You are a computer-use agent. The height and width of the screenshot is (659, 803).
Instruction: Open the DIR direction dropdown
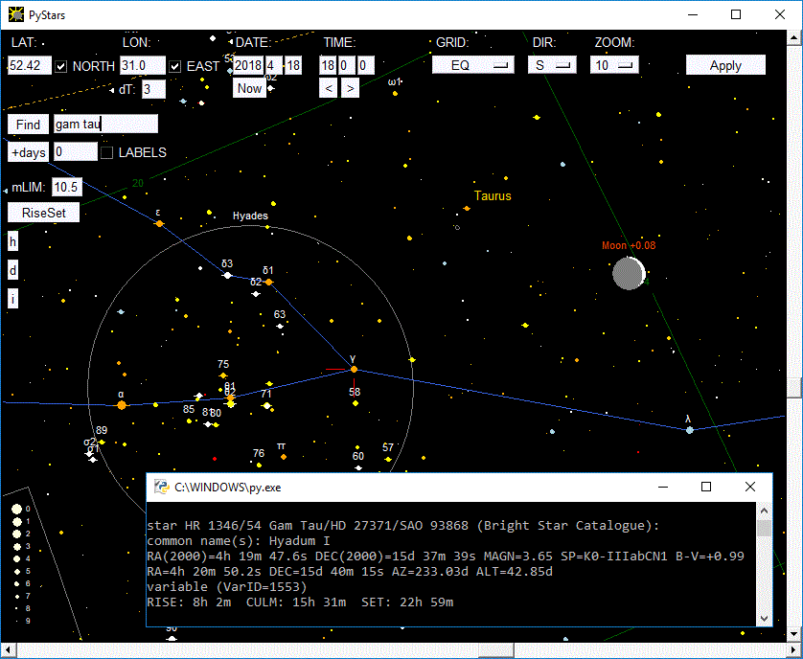click(x=551, y=65)
